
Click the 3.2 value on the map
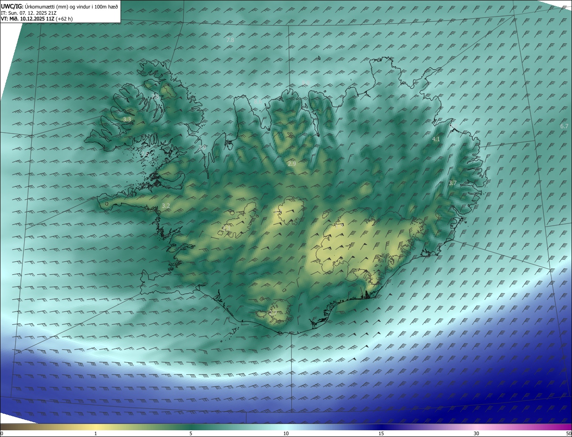(166, 206)
